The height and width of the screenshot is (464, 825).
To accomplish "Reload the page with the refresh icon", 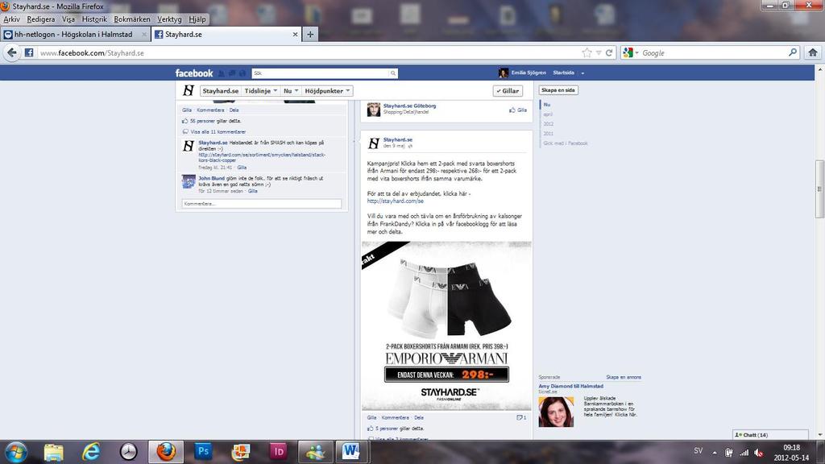I will (x=609, y=52).
